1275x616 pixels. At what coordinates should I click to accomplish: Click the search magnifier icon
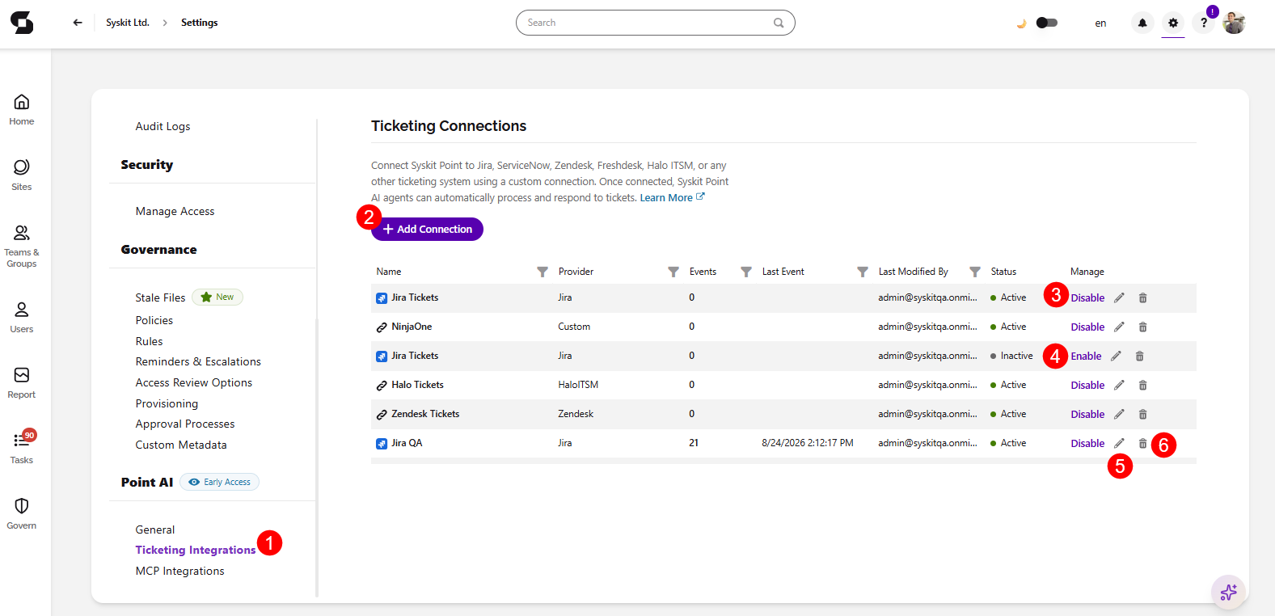[779, 23]
